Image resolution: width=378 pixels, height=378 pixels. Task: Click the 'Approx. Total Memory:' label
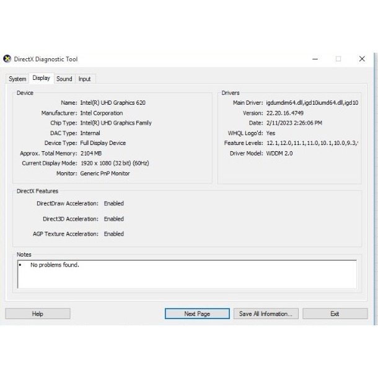click(x=48, y=153)
